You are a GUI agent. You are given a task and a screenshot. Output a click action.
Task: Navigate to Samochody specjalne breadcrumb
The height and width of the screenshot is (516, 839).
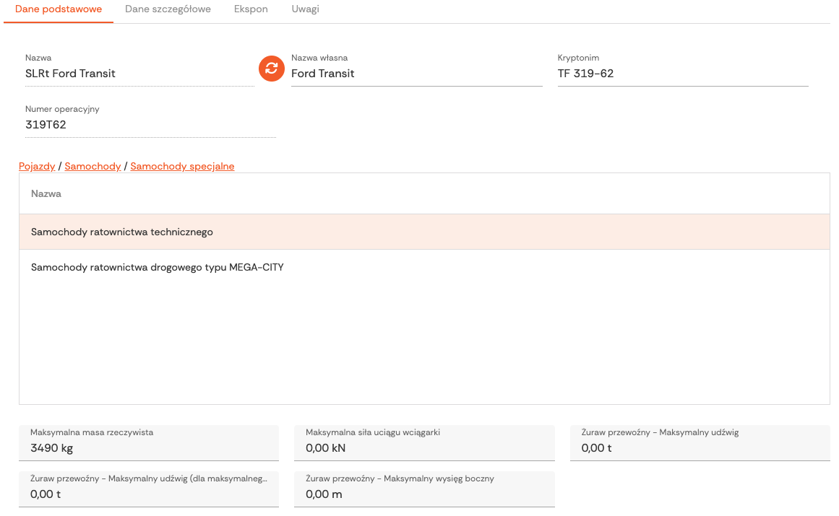(182, 166)
